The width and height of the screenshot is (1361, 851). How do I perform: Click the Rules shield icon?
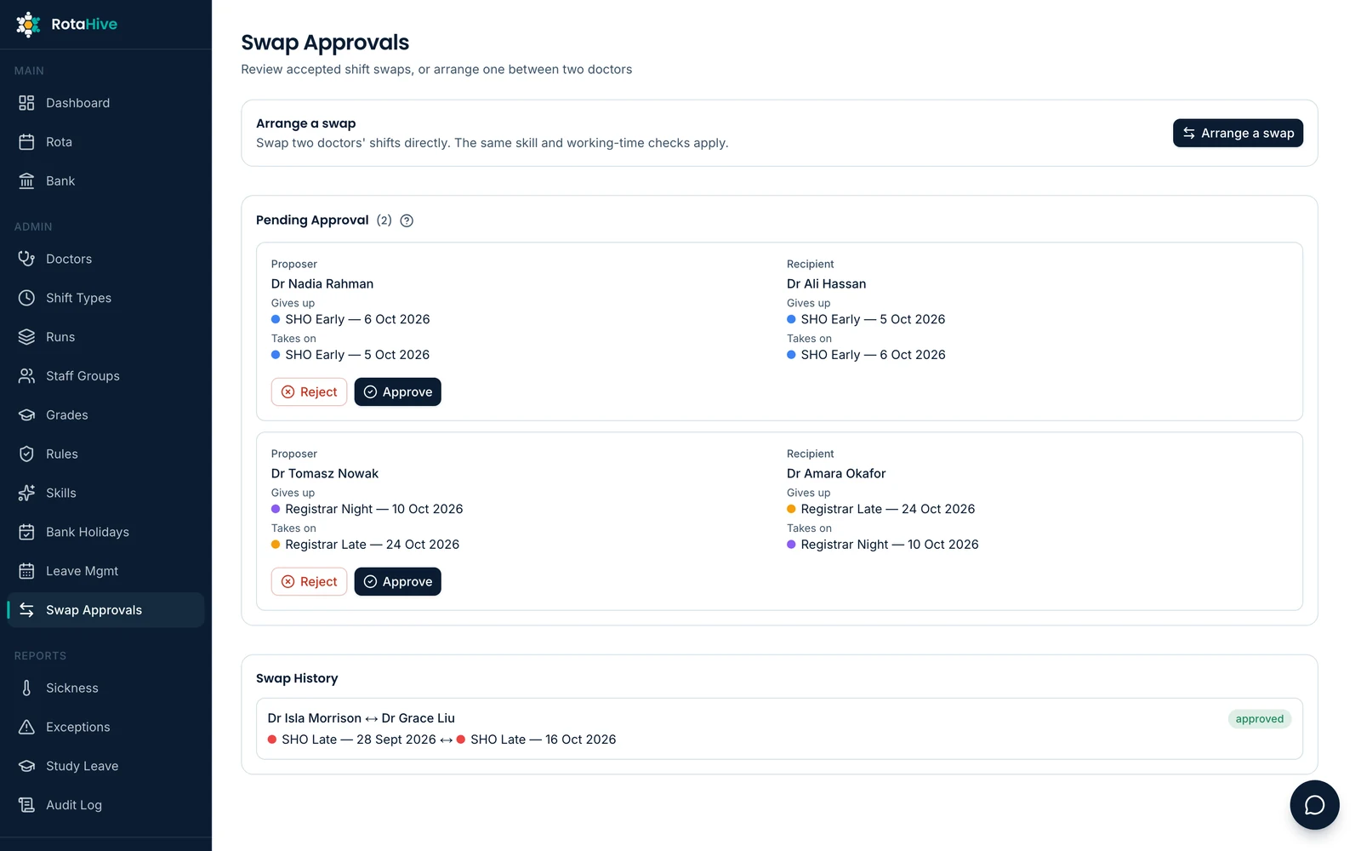click(x=26, y=454)
